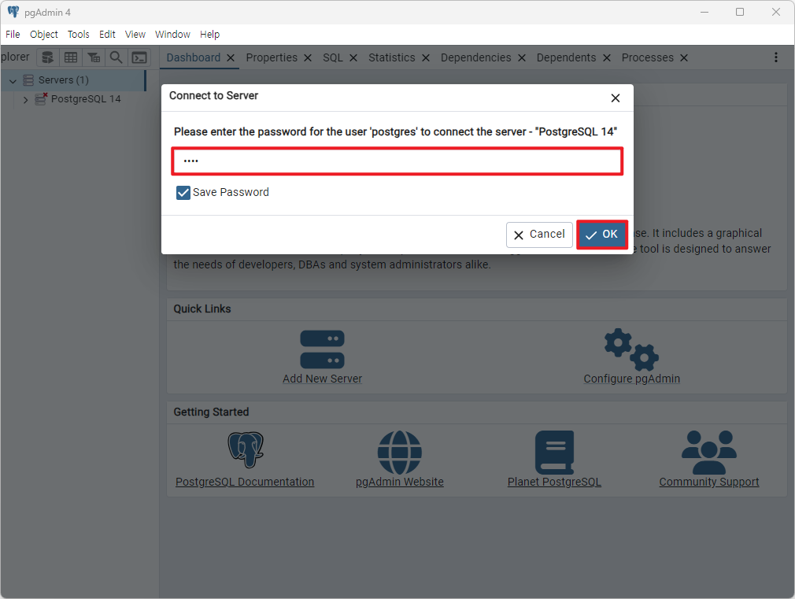Open the Edit menu

pyautogui.click(x=107, y=35)
